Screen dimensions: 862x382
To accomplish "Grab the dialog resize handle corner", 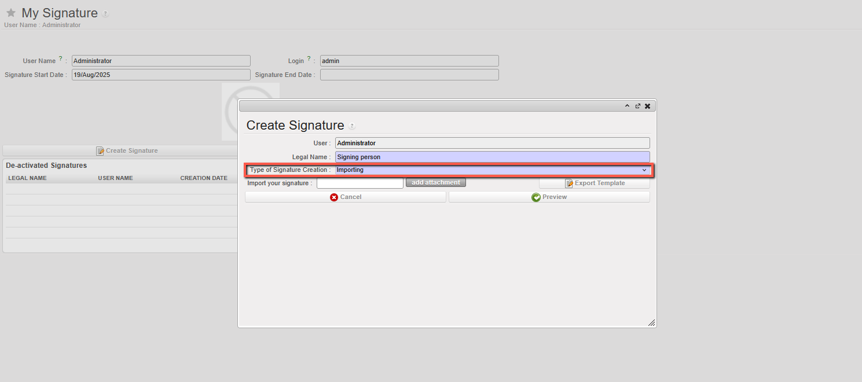I will pos(651,323).
